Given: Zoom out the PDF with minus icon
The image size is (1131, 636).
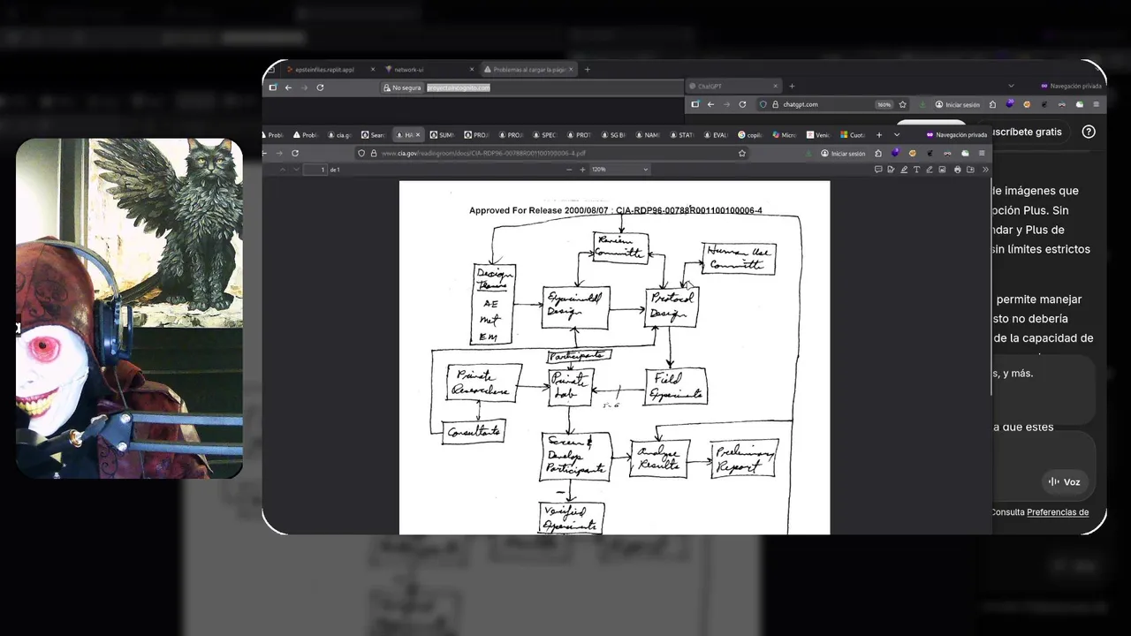Looking at the screenshot, I should click(568, 170).
